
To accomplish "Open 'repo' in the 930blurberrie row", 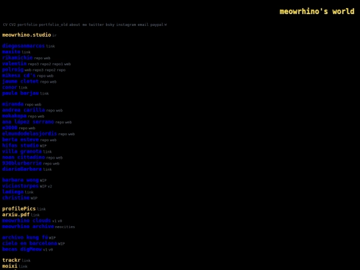I will click(47, 164).
